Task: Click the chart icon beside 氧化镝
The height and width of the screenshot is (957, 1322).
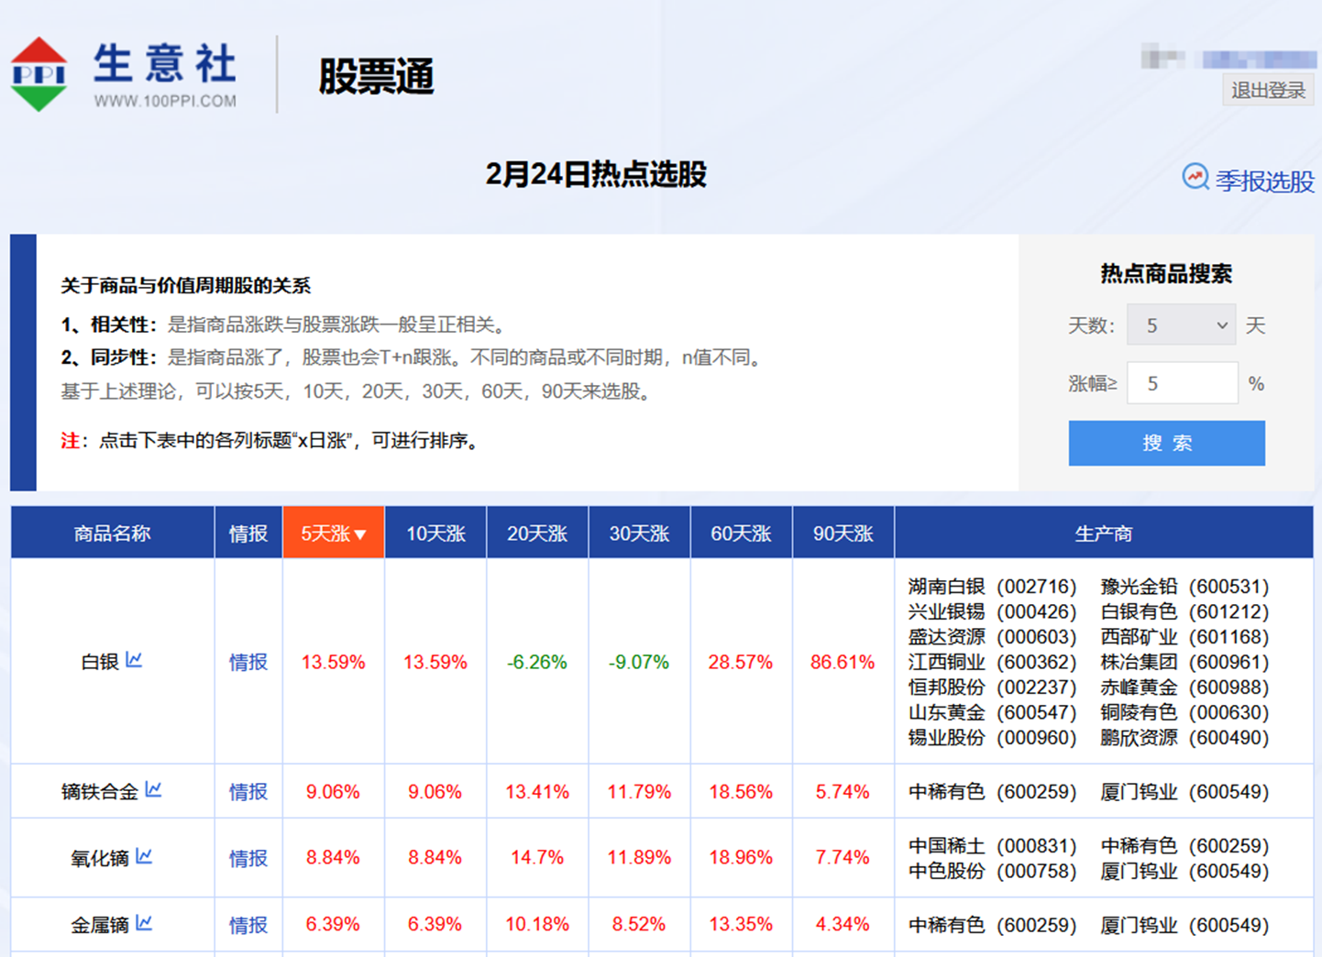Action: [144, 855]
